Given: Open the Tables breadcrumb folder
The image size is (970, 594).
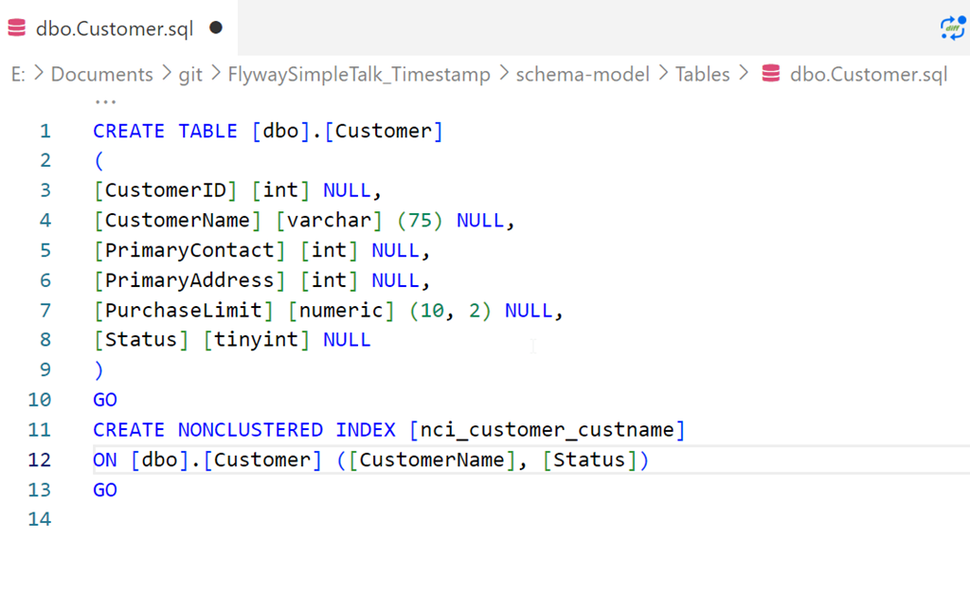Looking at the screenshot, I should click(702, 74).
